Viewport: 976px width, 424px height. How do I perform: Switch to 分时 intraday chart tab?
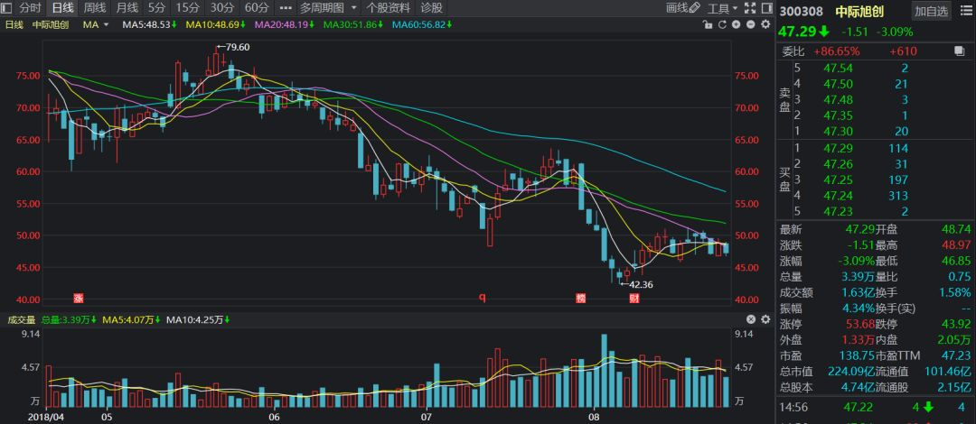click(31, 8)
